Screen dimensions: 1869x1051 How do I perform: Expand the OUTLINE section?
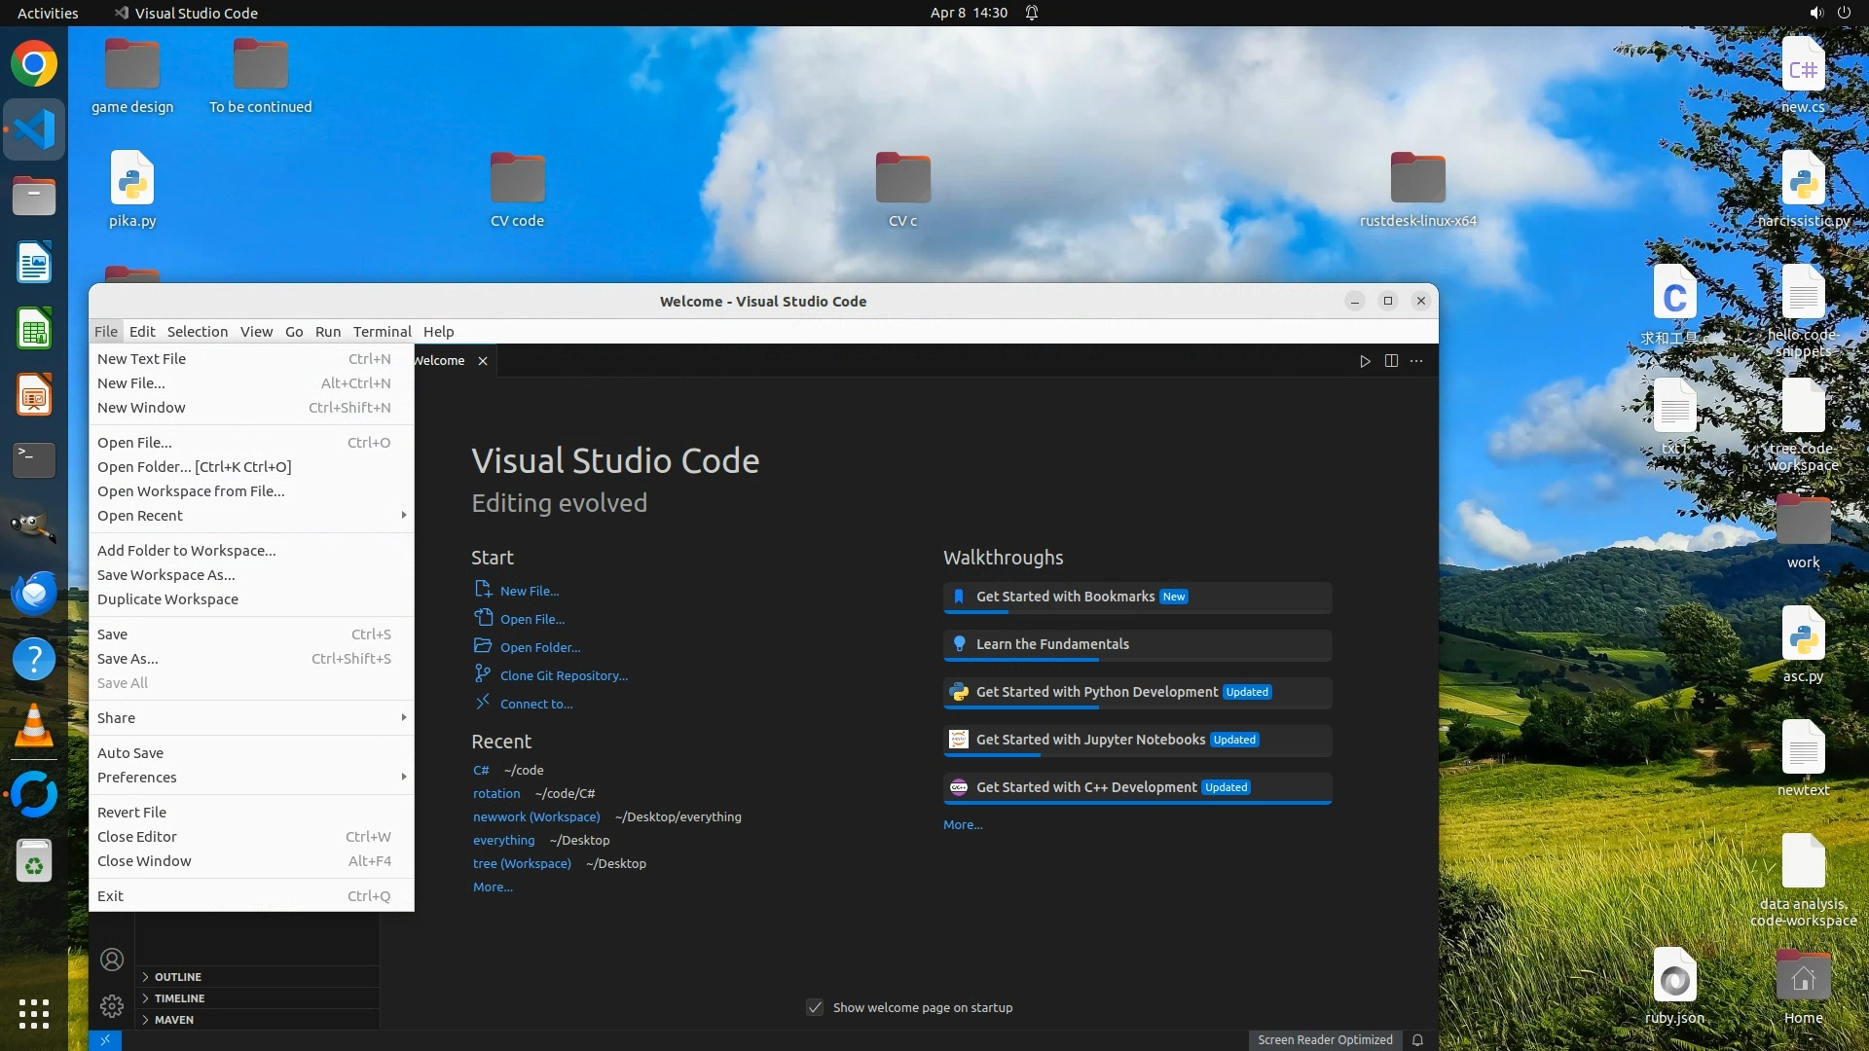[x=178, y=977]
